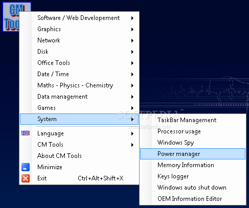Open Software / Web Developement submenu
Screen dimensions: 249x208
[79, 18]
